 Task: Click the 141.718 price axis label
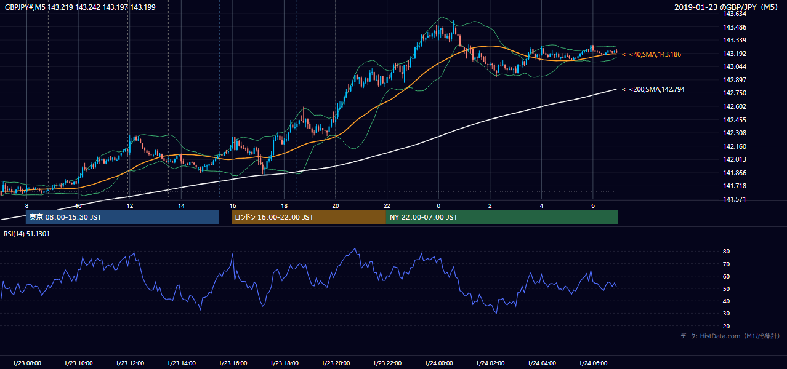click(735, 186)
